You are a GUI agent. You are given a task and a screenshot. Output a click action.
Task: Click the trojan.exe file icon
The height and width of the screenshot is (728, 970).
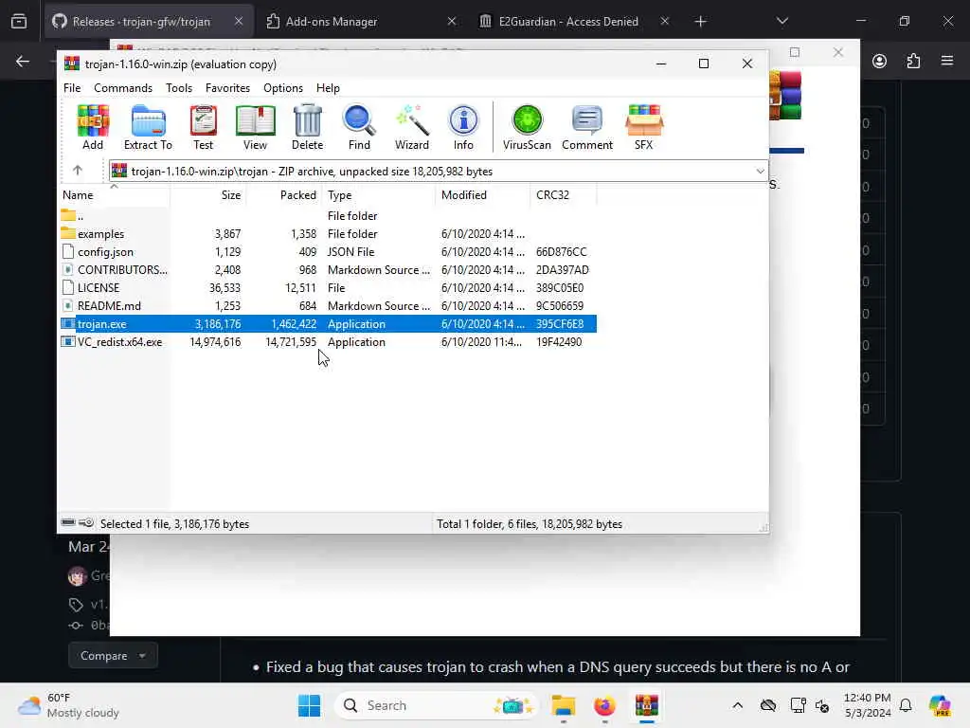(68, 324)
